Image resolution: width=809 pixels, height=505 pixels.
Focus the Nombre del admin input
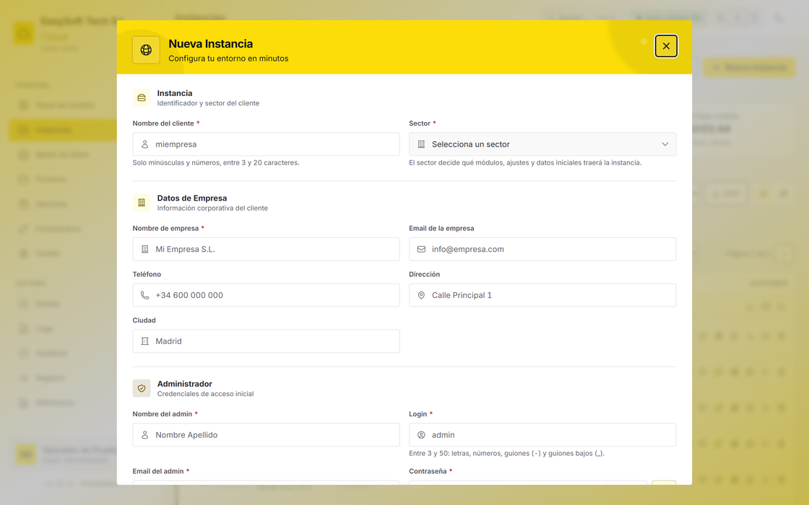[267, 435]
